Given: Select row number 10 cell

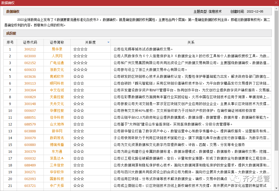Looking at the screenshot, I should (10, 111).
